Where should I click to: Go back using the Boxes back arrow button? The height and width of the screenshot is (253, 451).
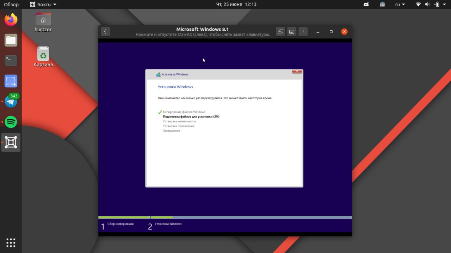pyautogui.click(x=105, y=32)
